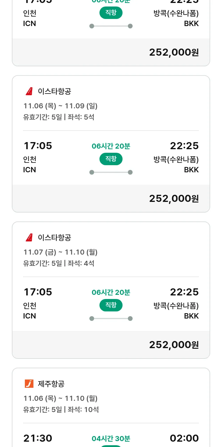The height and width of the screenshot is (447, 222).
Task: Select the 252,000원 price for the 11.07~11.10 flight
Action: coord(174,345)
